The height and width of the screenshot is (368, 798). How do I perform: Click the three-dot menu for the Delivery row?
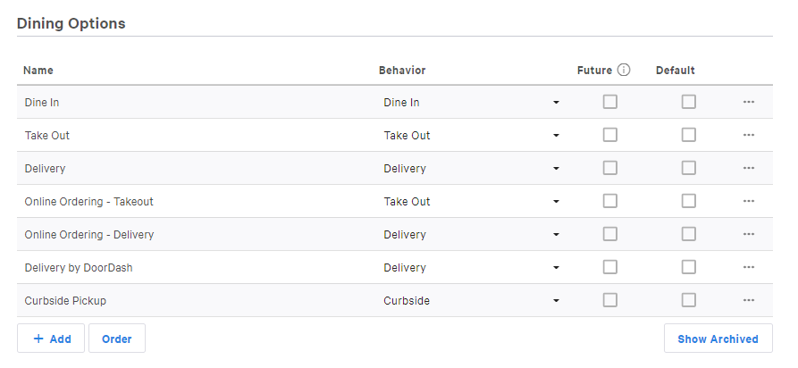coord(749,168)
